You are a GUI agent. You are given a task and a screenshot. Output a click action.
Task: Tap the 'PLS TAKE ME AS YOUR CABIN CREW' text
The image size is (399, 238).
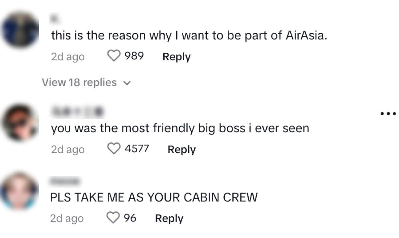tap(154, 197)
